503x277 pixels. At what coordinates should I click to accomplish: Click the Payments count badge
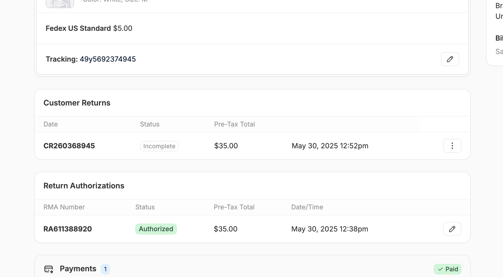point(105,269)
